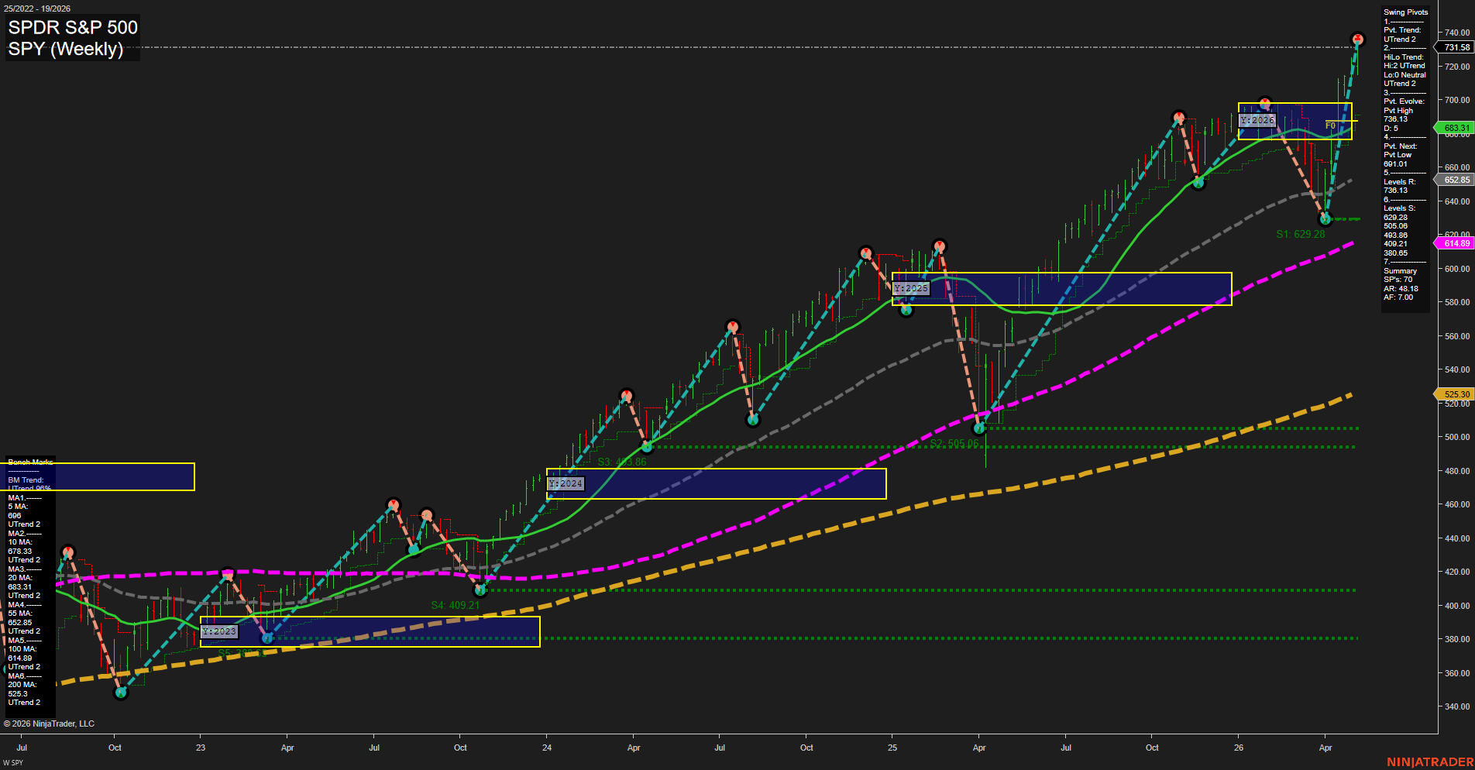This screenshot has width=1475, height=770.
Task: Click the 23 year label on time axis
Action: click(201, 748)
